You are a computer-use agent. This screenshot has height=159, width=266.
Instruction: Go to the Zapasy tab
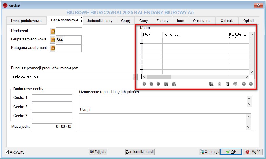click(x=162, y=21)
